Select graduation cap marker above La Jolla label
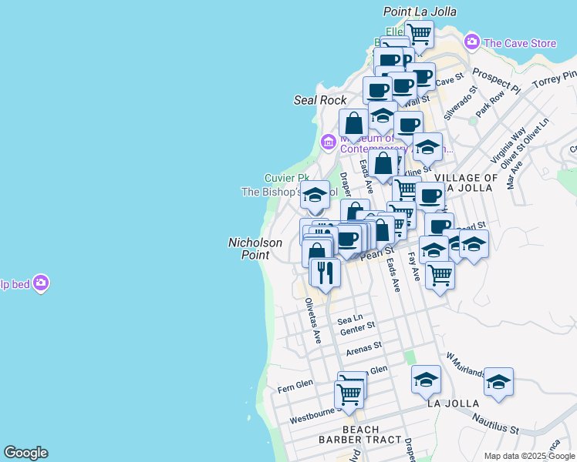This screenshot has width=577, height=462. [426, 381]
